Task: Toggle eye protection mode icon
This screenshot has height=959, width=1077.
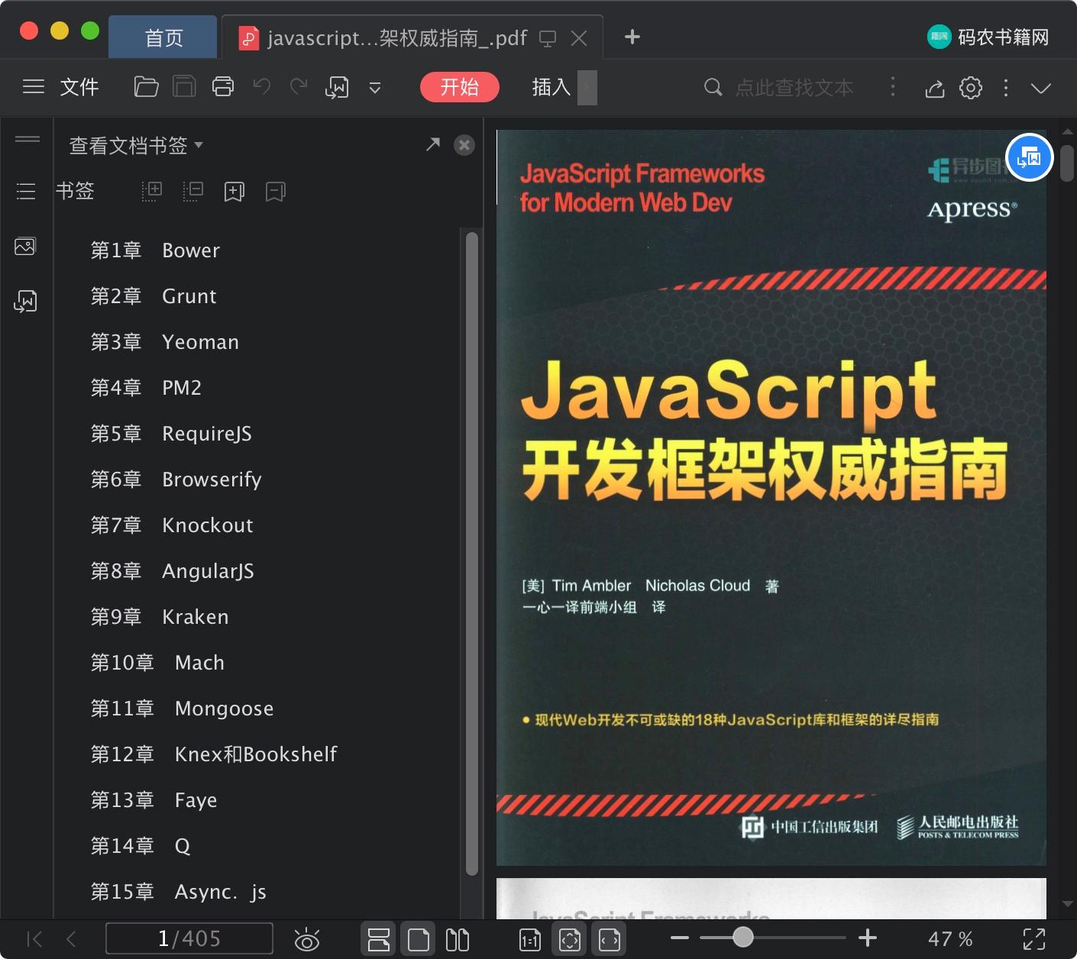Action: point(307,939)
